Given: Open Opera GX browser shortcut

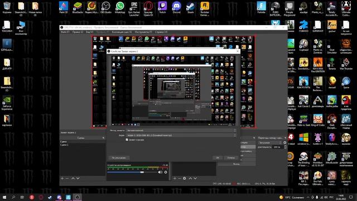Looking at the screenshot, I should [x=148, y=9].
